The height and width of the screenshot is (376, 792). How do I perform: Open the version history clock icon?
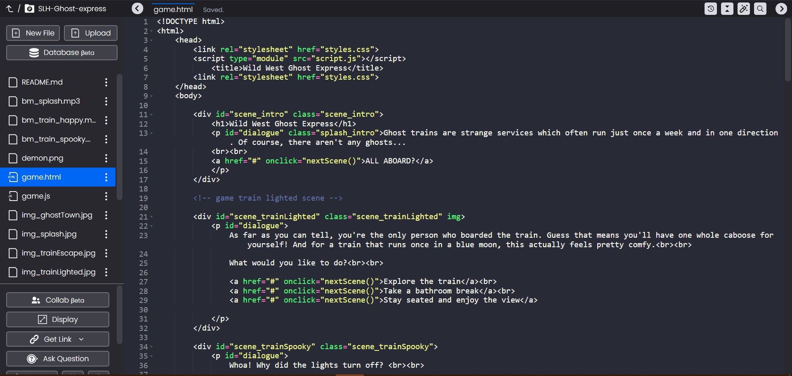tap(711, 9)
